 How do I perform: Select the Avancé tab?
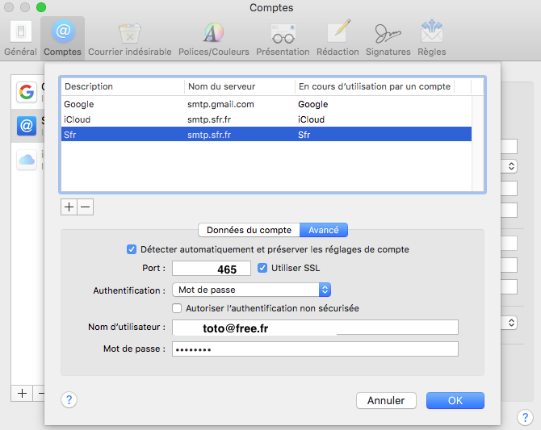(324, 230)
